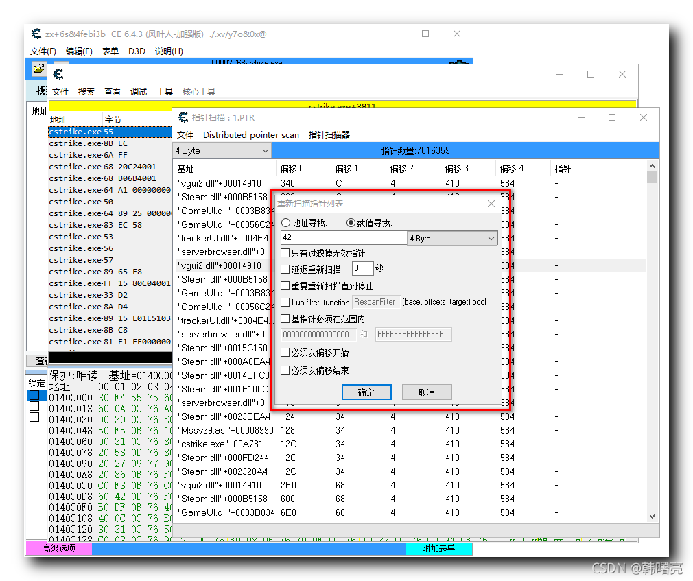
Task: Click the pointer count label 指针数量:7016359
Action: tap(415, 151)
